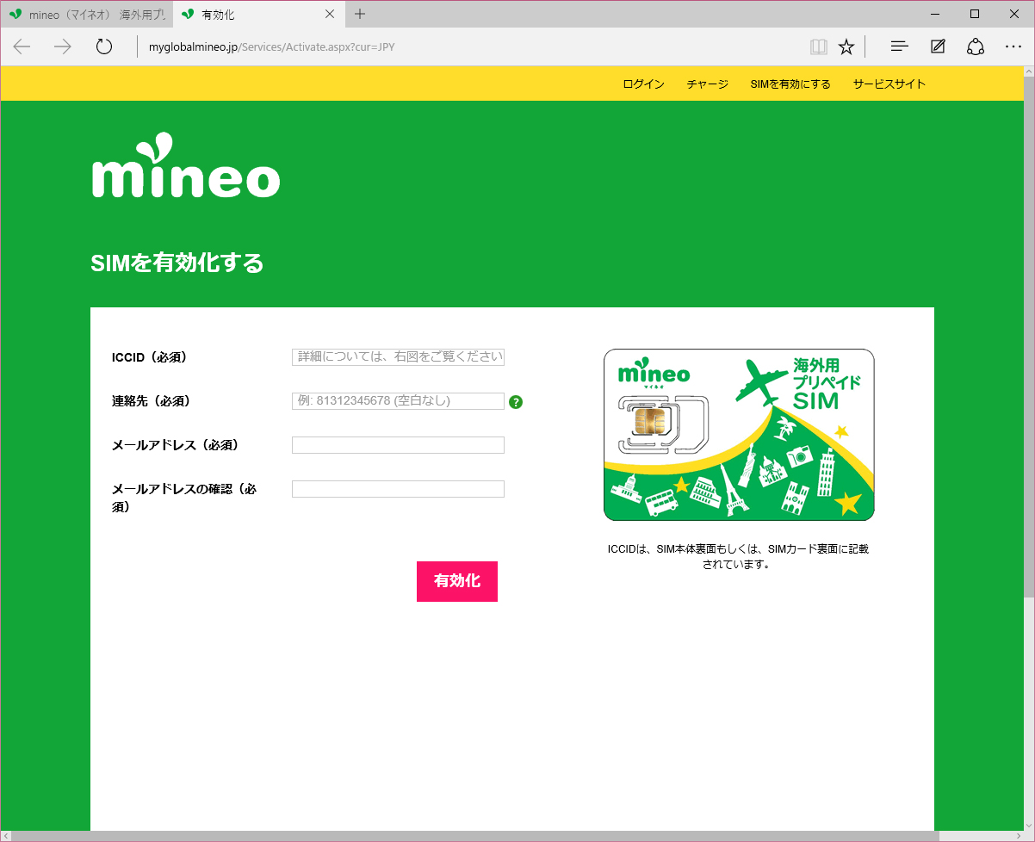Viewport: 1035px width, 842px height.
Task: Click the メールアドレス email field
Action: (x=398, y=445)
